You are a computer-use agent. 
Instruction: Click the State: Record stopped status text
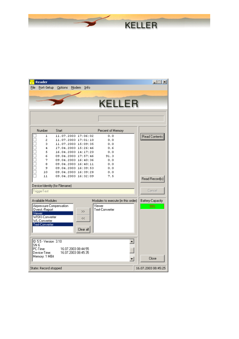[x=46, y=268]
